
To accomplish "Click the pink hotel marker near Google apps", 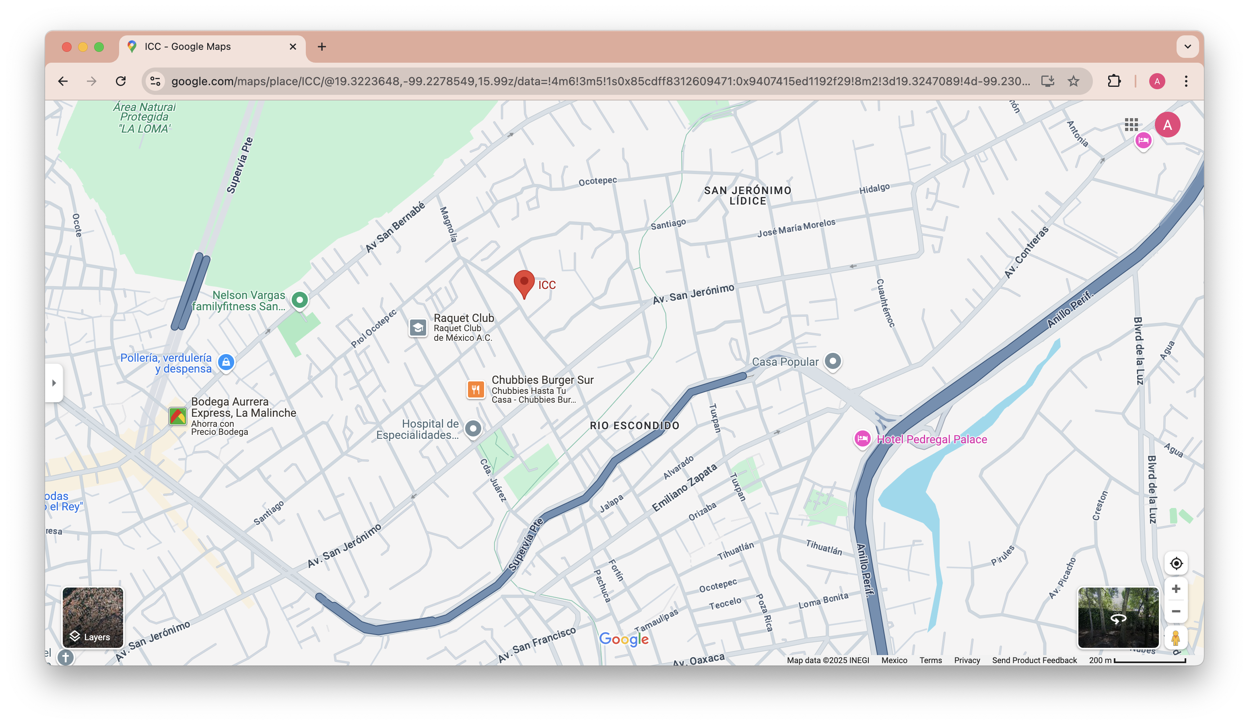I will tap(1143, 141).
